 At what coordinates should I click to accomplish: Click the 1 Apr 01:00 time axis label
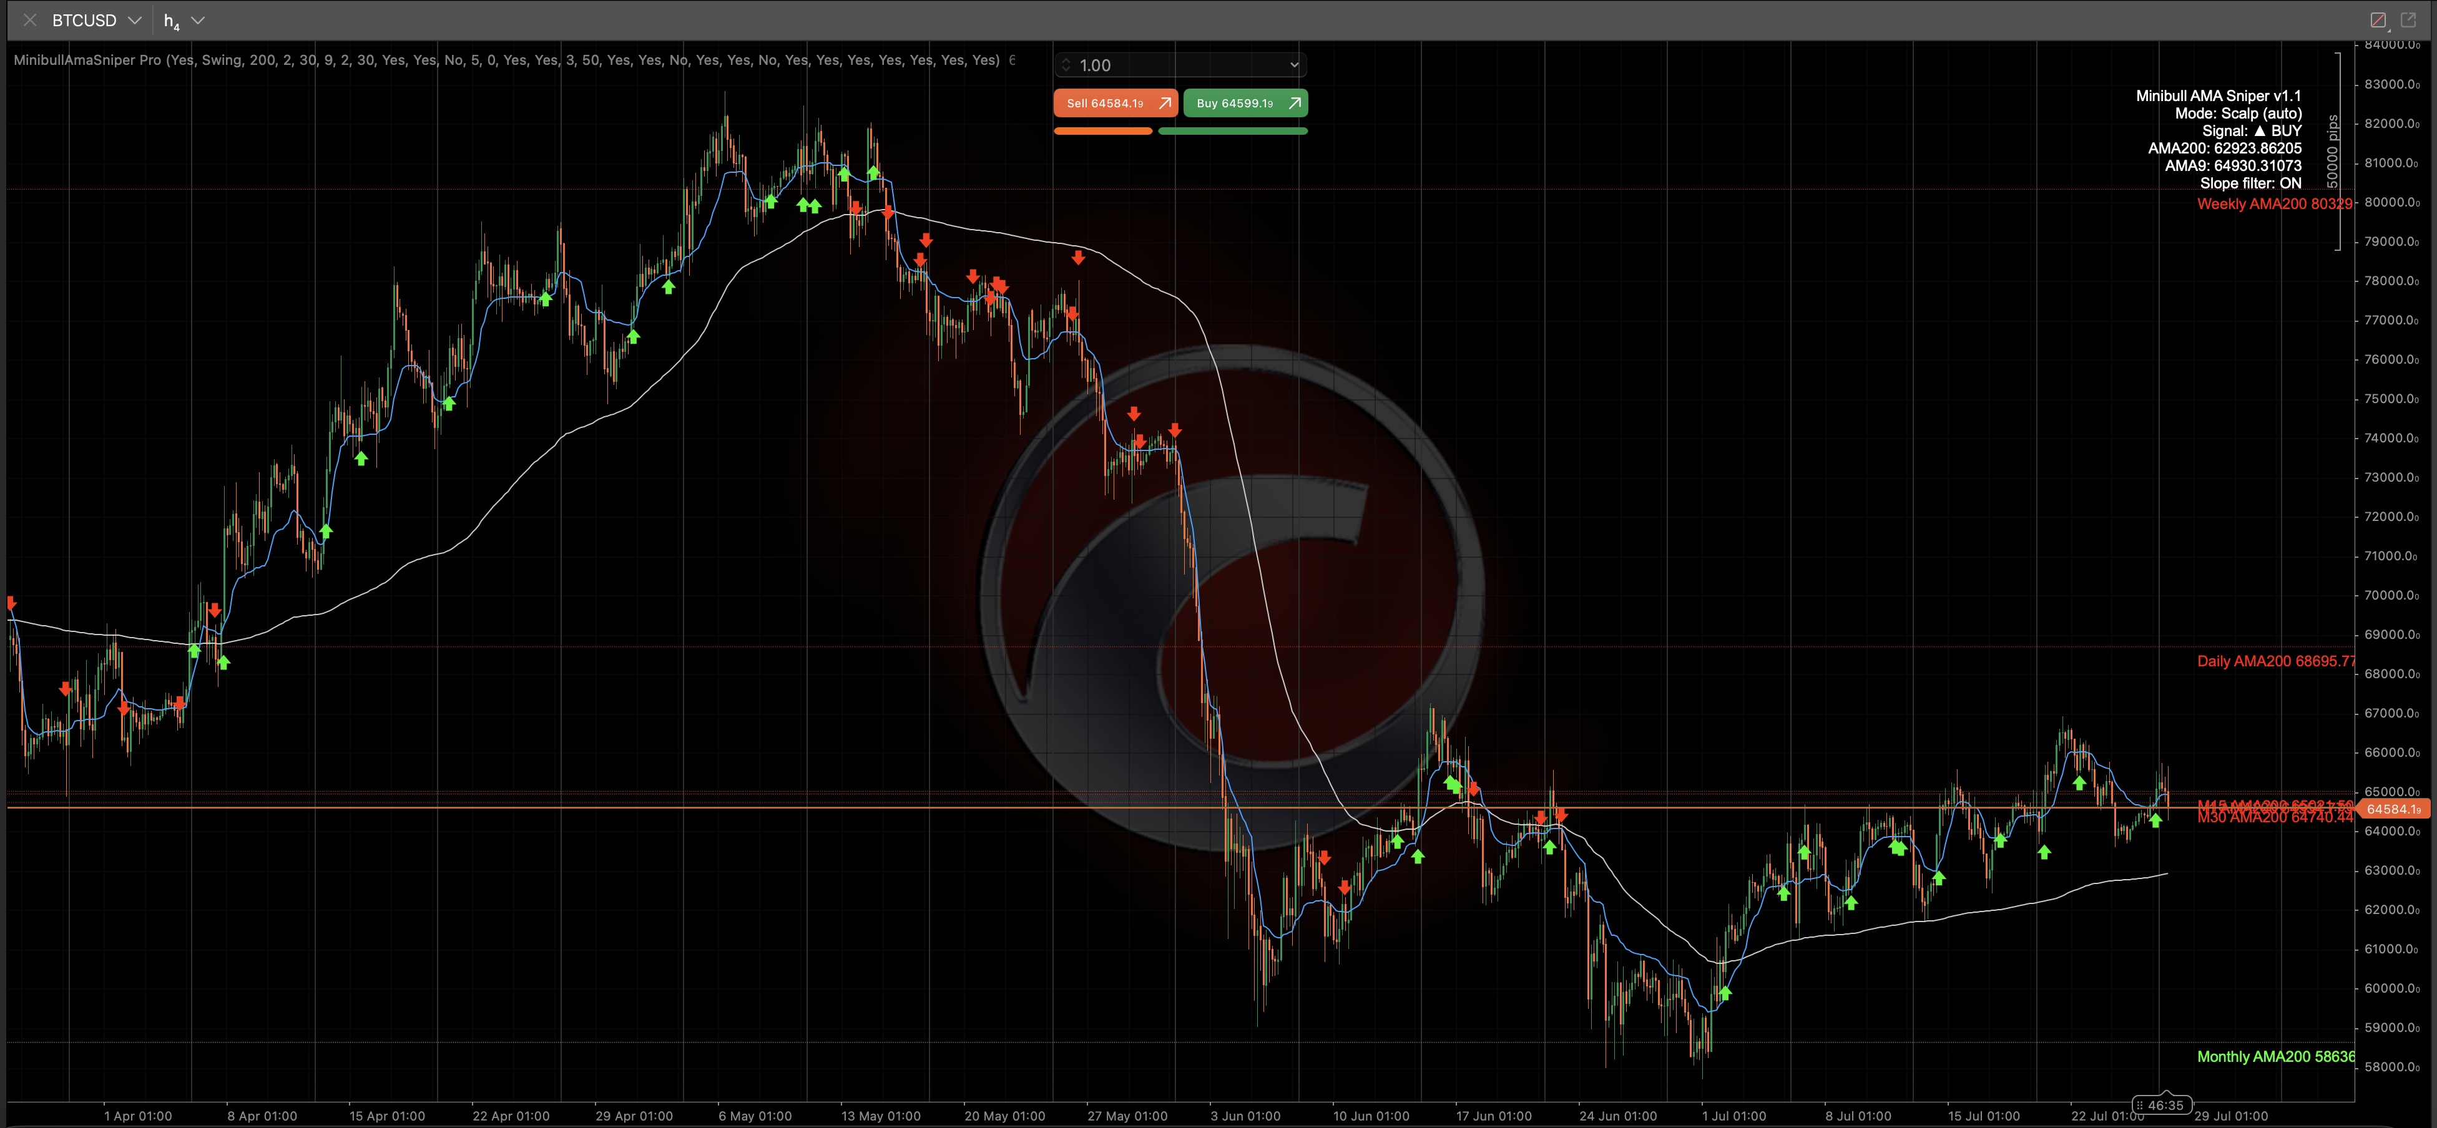pos(137,1116)
